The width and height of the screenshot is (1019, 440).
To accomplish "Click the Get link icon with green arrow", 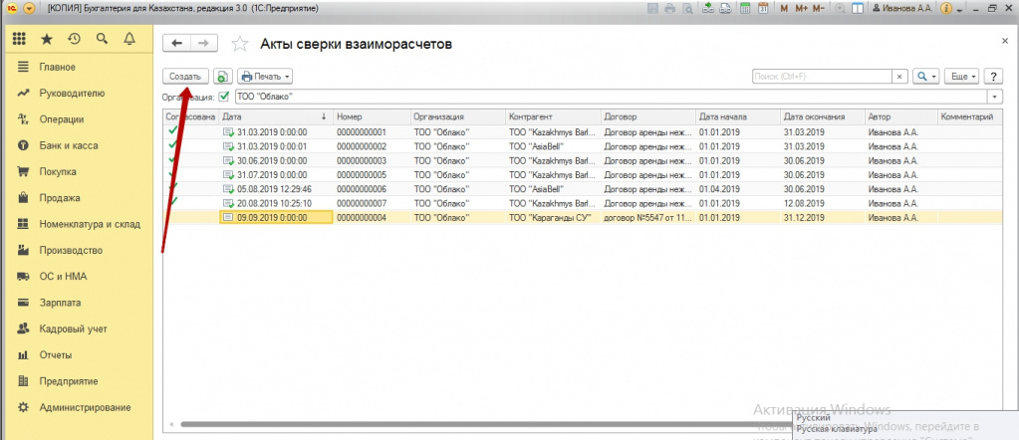I will (x=707, y=8).
